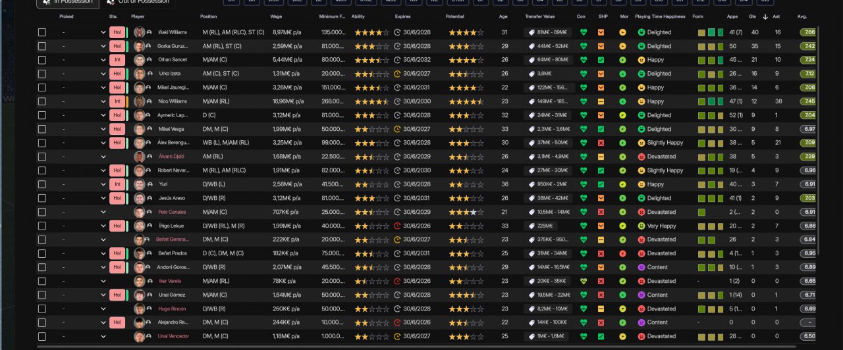Image resolution: width=843 pixels, height=350 pixels.
Task: Click the green heart condition icon for Gorka Guruzeta
Action: tap(584, 46)
